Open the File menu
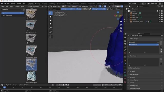 click(5, 4)
